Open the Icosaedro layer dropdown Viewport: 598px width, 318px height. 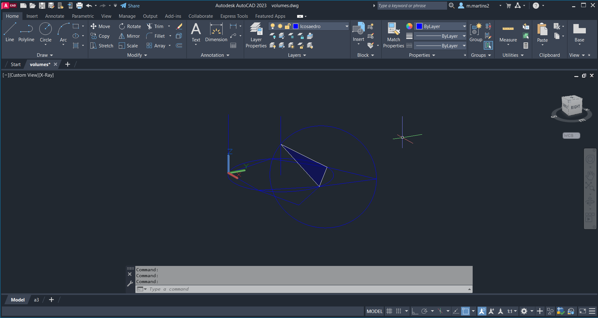(x=346, y=26)
